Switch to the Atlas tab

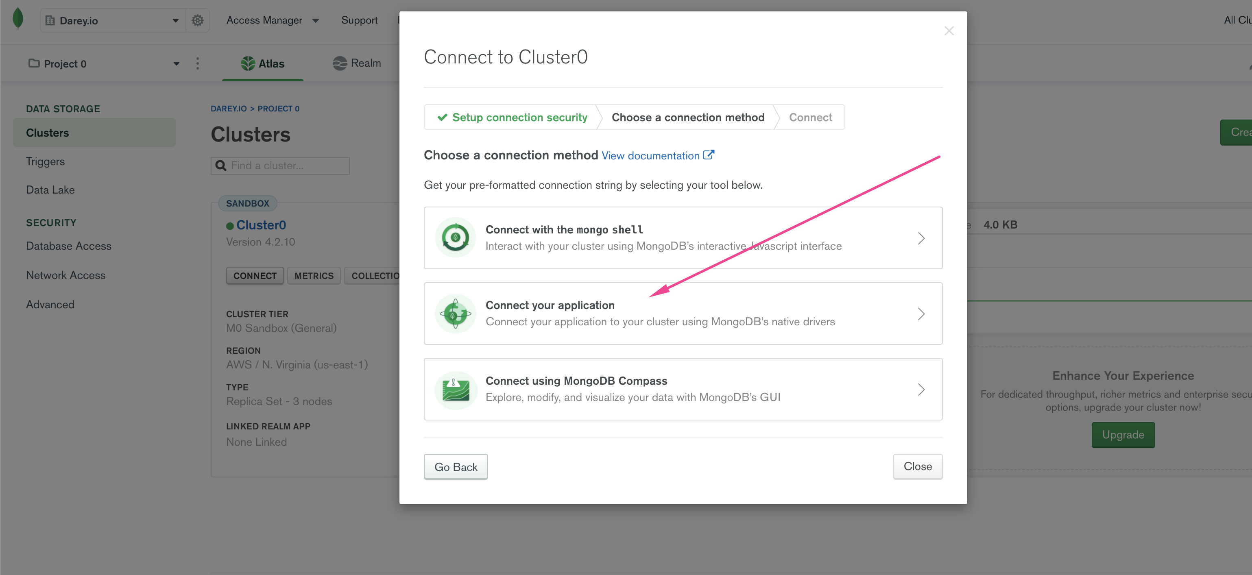(263, 64)
